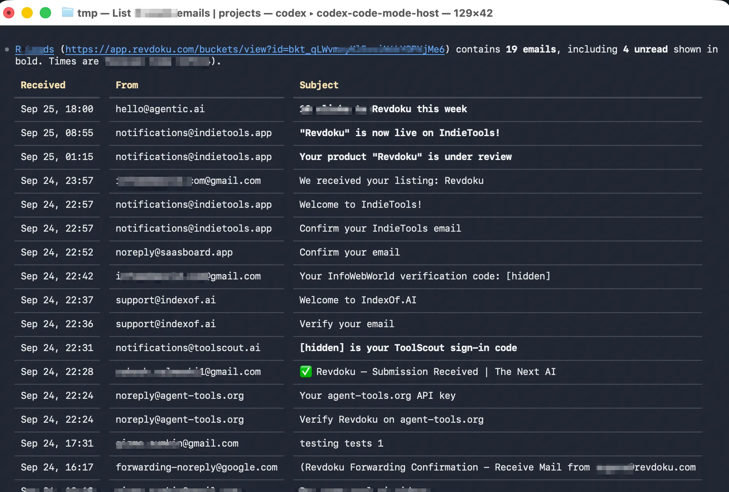Click the folder icon in the title bar

coord(68,13)
